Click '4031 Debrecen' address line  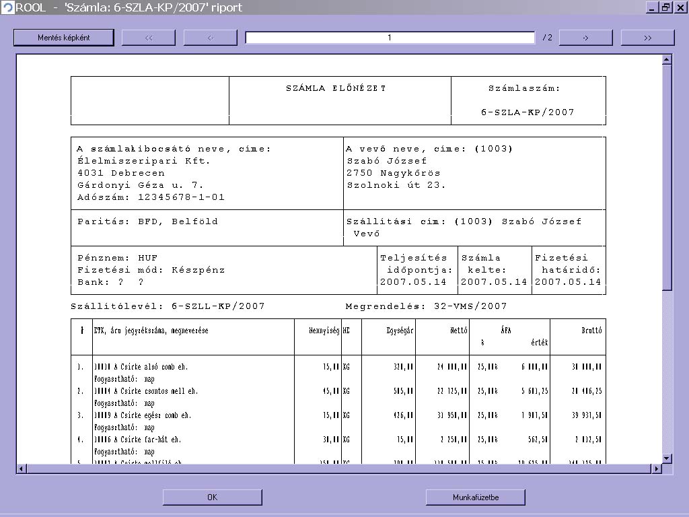click(x=121, y=173)
